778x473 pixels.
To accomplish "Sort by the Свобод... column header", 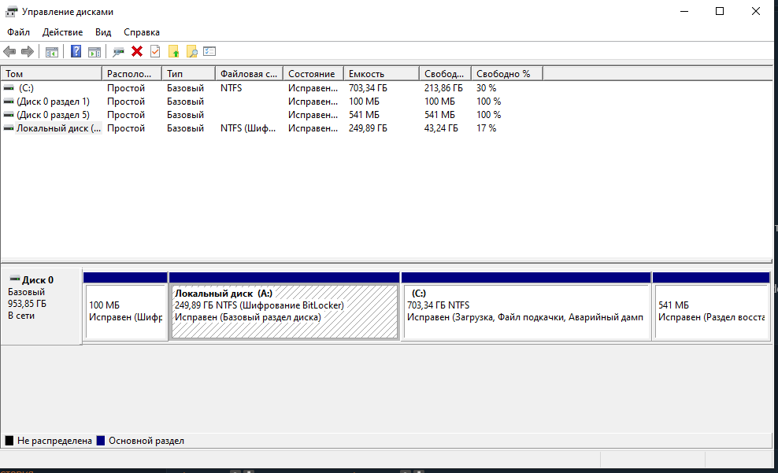I will tap(445, 74).
